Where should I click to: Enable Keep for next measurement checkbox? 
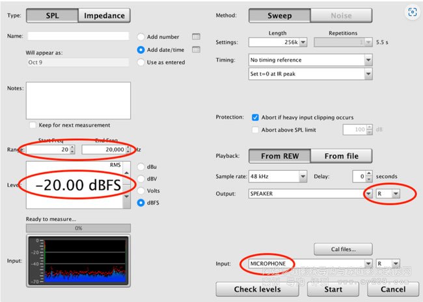point(33,125)
